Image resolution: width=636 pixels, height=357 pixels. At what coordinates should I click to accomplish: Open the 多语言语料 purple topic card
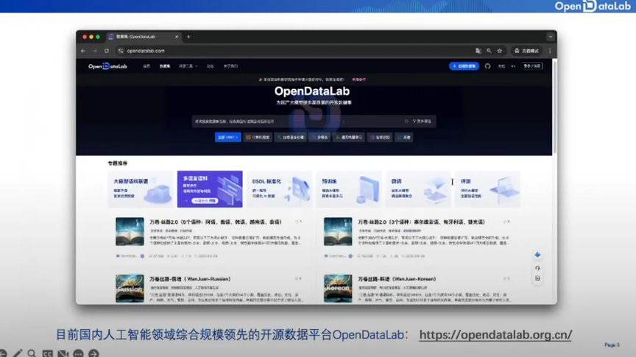click(210, 189)
